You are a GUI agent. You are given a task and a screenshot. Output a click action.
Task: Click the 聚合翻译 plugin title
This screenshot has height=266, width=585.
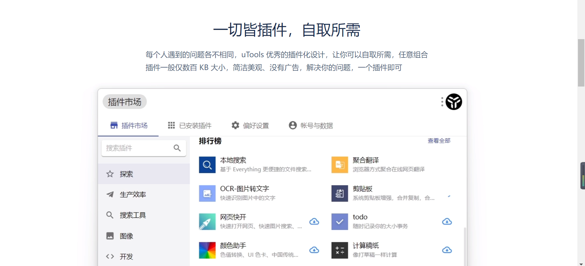(x=366, y=160)
